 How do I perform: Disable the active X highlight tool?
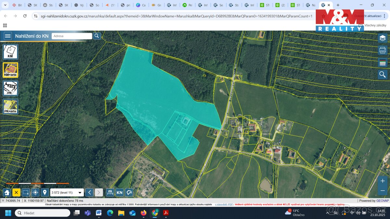16,192
